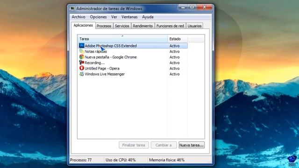The image size is (299, 168).
Task: Switch to the Aplicaciones tab
Action: (83, 25)
